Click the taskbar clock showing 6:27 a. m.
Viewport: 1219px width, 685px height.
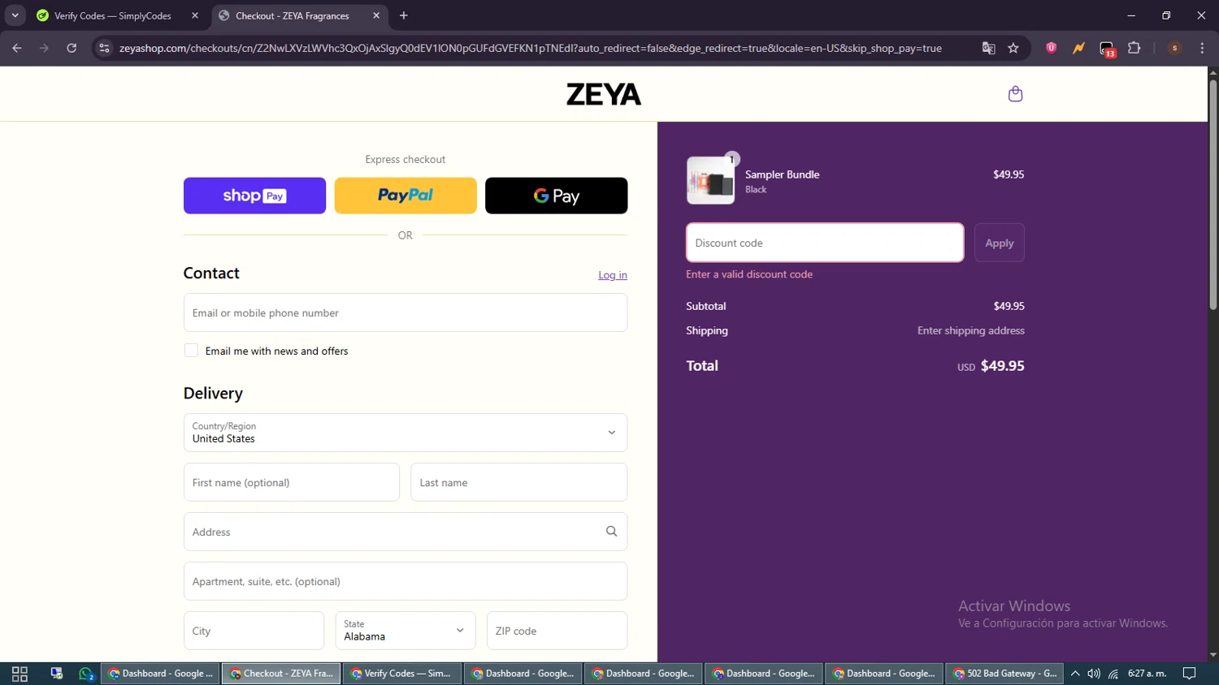tap(1147, 674)
